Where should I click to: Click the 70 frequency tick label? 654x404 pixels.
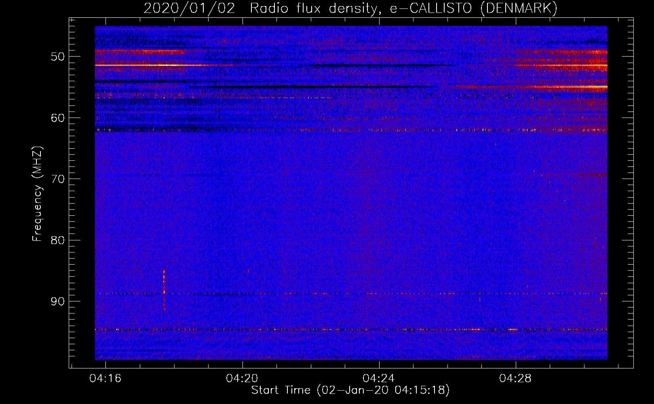pyautogui.click(x=58, y=179)
